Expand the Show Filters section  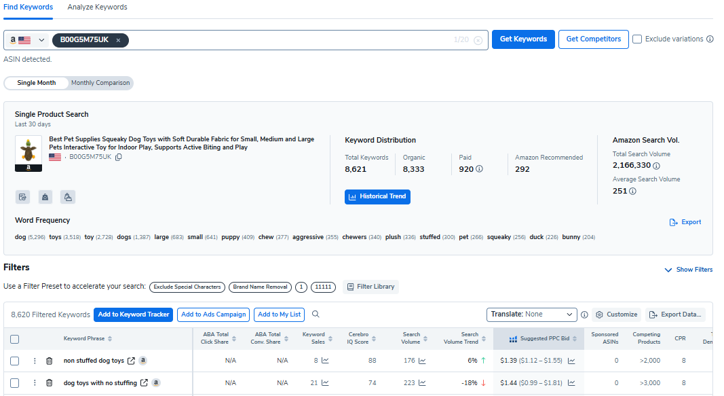tap(688, 270)
